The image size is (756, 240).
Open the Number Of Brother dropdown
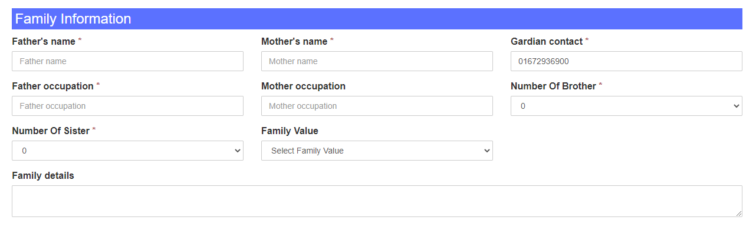coord(626,106)
